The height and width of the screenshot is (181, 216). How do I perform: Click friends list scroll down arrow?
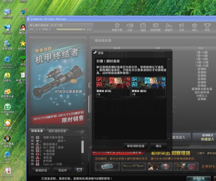click(82, 164)
